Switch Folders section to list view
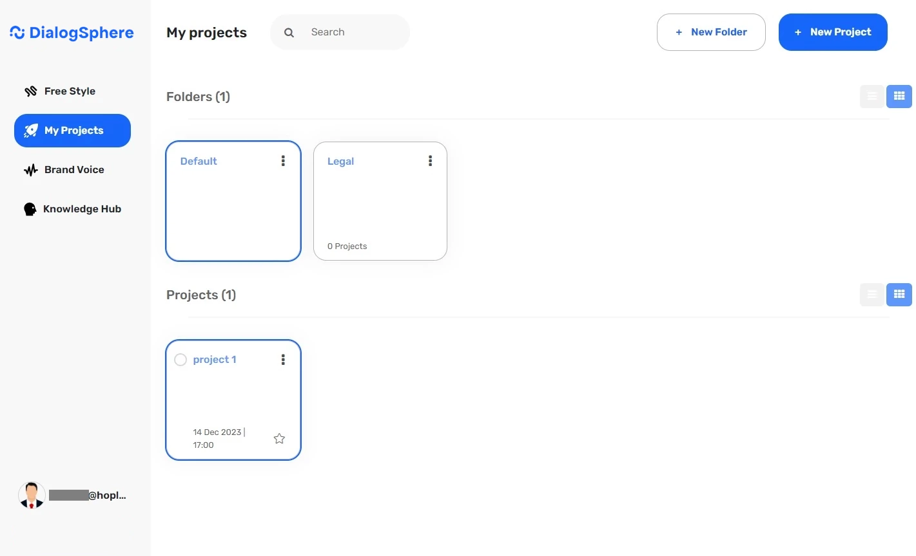Image resolution: width=916 pixels, height=556 pixels. coord(872,96)
